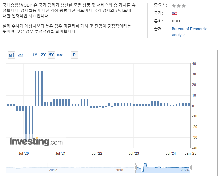
Task: Click the Jul '22 x-axis label
Action: tap(97, 153)
